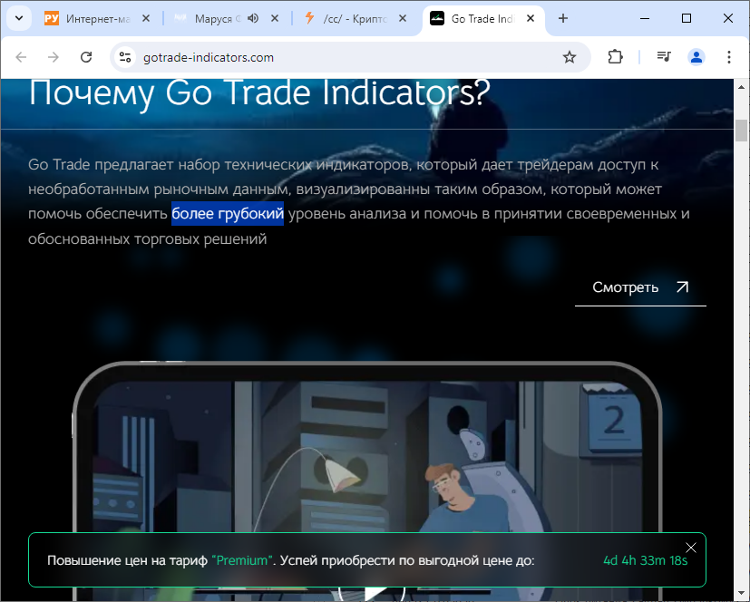View site information icon in address bar
The height and width of the screenshot is (602, 750).
point(125,57)
